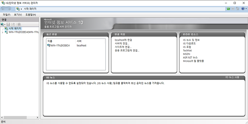Click the WIN-1TIILDCEEC4 tree node server icon
The image size is (248, 124).
(6, 32)
